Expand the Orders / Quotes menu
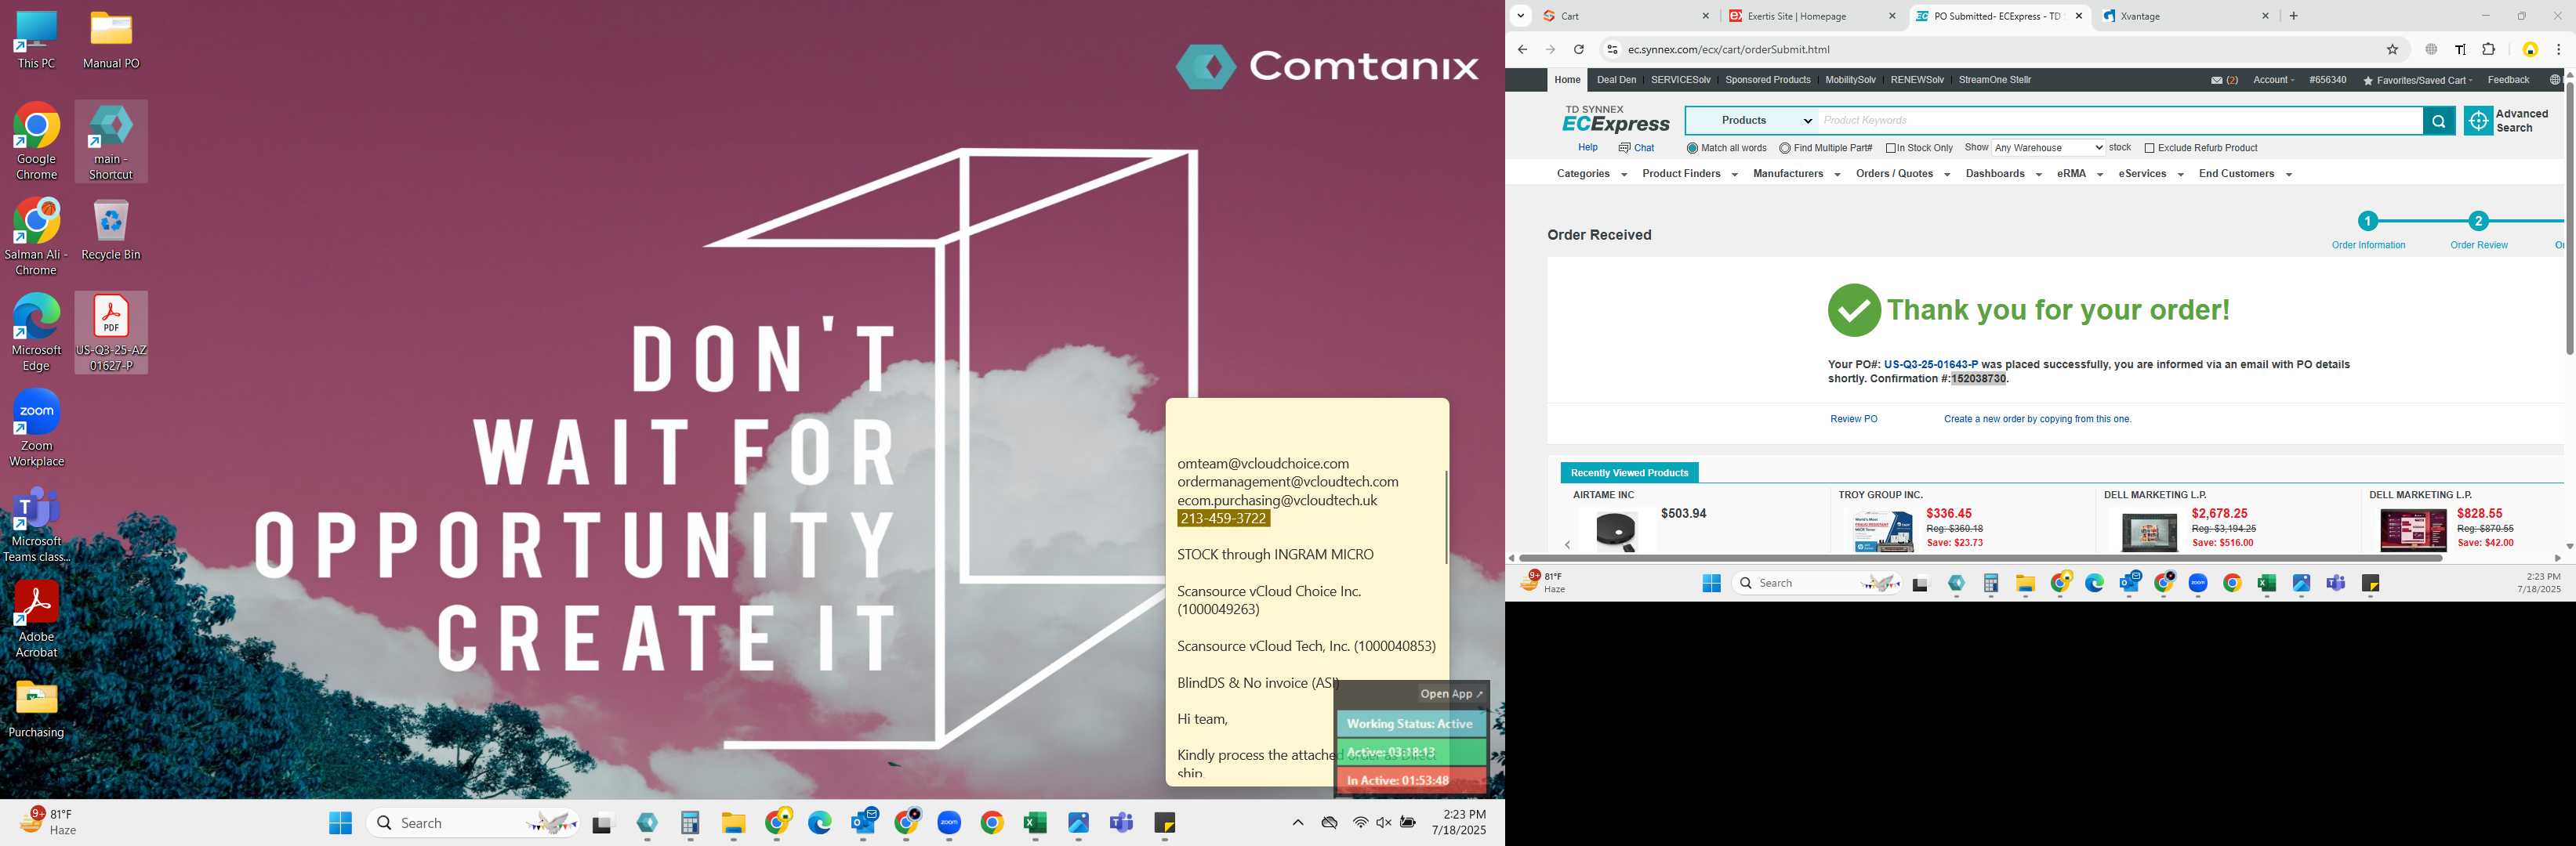Viewport: 2576px width, 846px height. 1902,174
